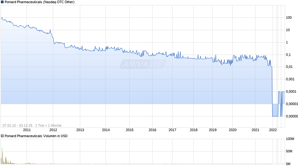Click the '1 Tick = 1 Woche' label
Viewport: 298px width, 167px height.
coord(48,125)
